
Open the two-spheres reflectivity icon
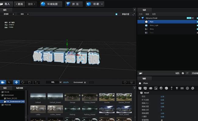click(150, 88)
